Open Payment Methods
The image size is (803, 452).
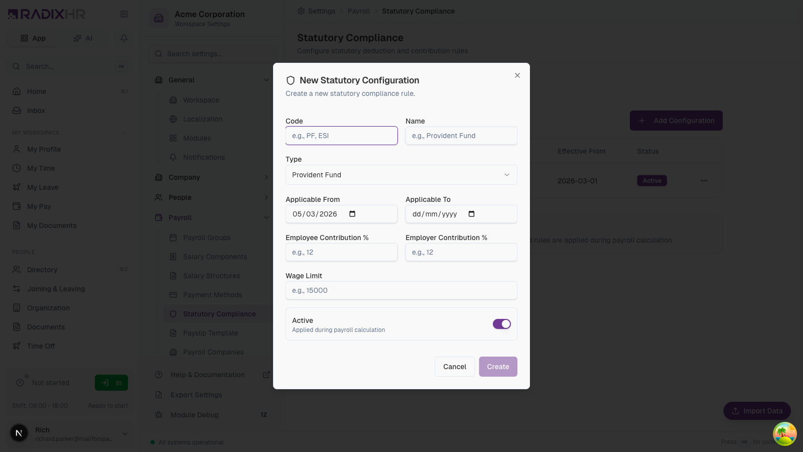[218, 295]
